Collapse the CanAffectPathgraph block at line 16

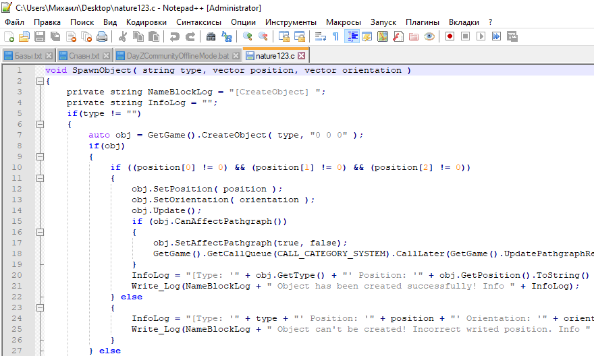(40, 233)
